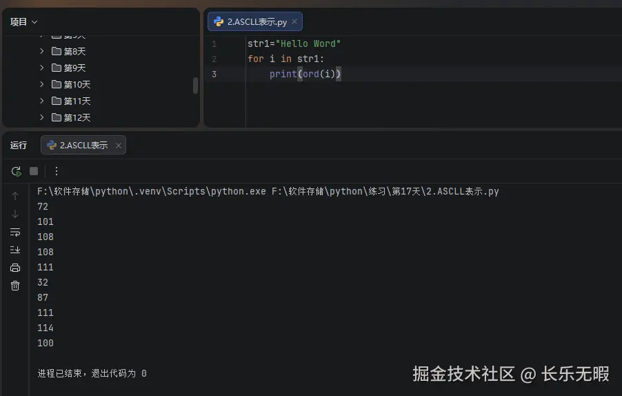This screenshot has width=622, height=396.
Task: Place cursor on print(ord(i)) line
Action: (x=305, y=74)
